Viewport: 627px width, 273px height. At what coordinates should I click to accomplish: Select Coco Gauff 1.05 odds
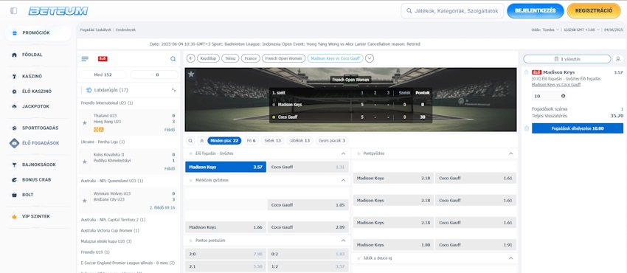[x=308, y=205]
